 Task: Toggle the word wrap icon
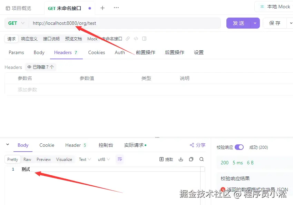tap(120, 159)
